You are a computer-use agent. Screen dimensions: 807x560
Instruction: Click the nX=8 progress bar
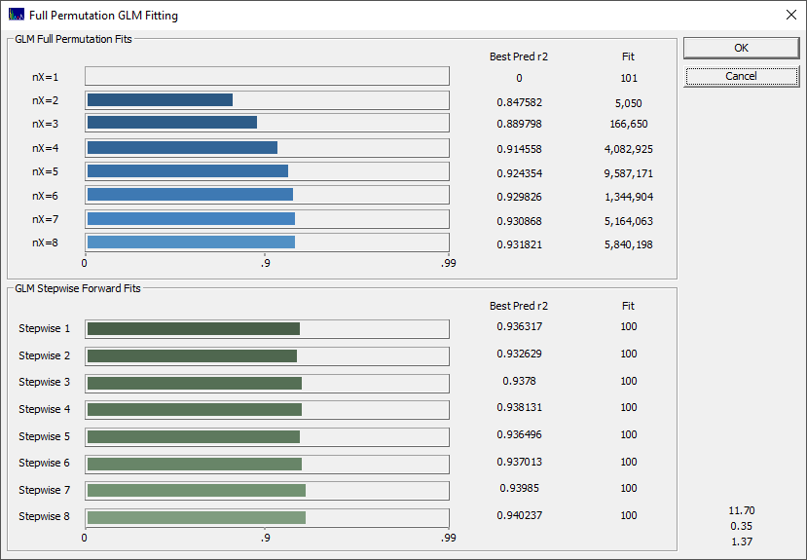point(267,243)
